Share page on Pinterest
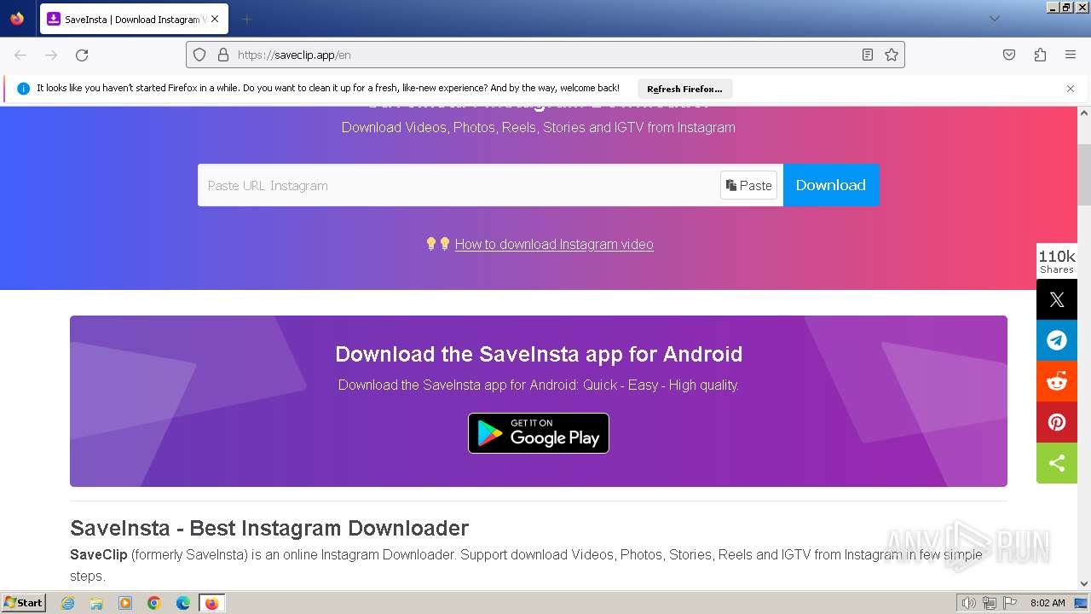Image resolution: width=1091 pixels, height=614 pixels. pos(1057,422)
